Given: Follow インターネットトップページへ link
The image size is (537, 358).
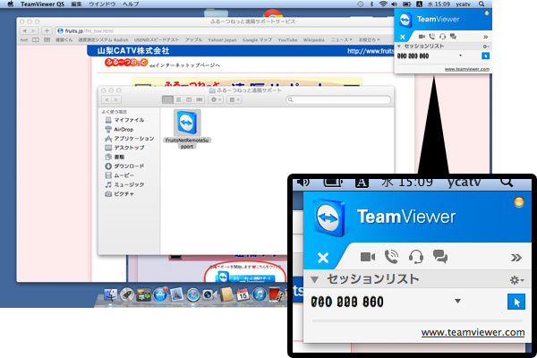Looking at the screenshot, I should click(x=185, y=65).
